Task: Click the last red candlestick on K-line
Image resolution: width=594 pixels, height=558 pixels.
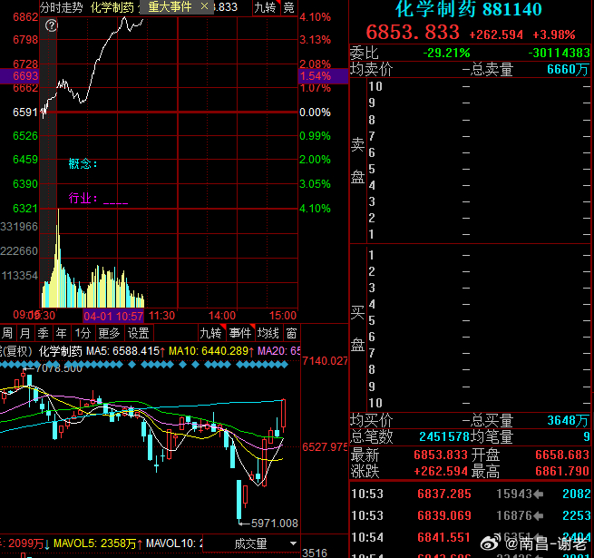Action: pos(284,415)
